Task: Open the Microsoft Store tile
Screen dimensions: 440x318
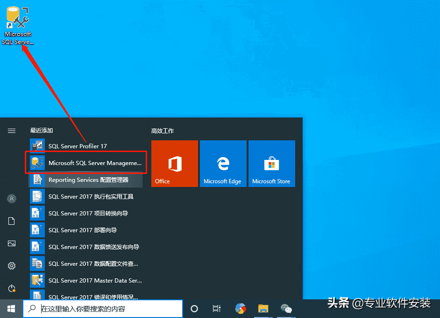Action: (272, 164)
